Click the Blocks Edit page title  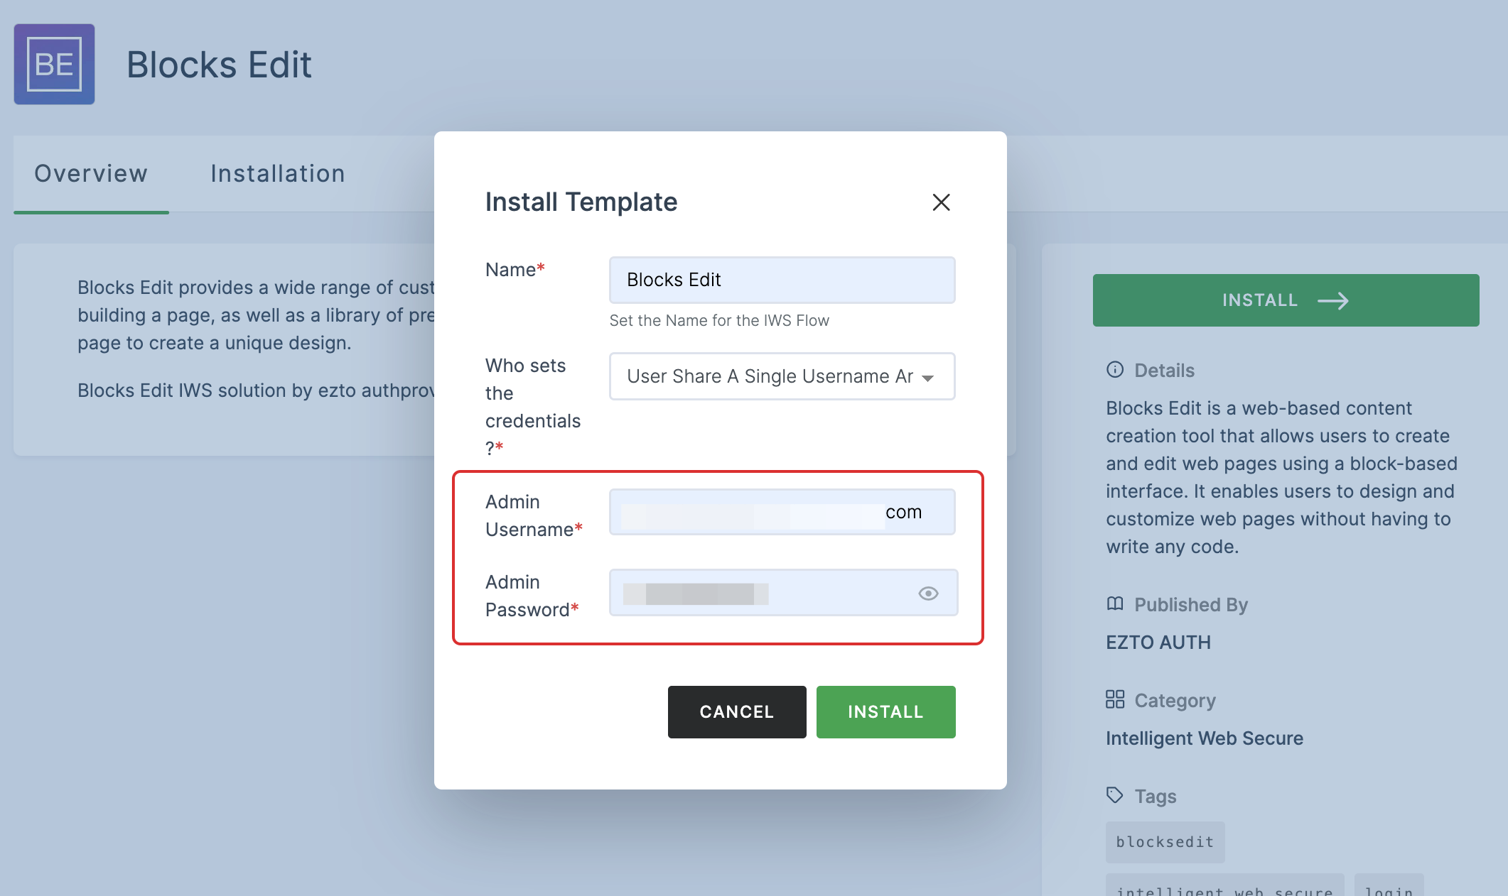pyautogui.click(x=219, y=65)
